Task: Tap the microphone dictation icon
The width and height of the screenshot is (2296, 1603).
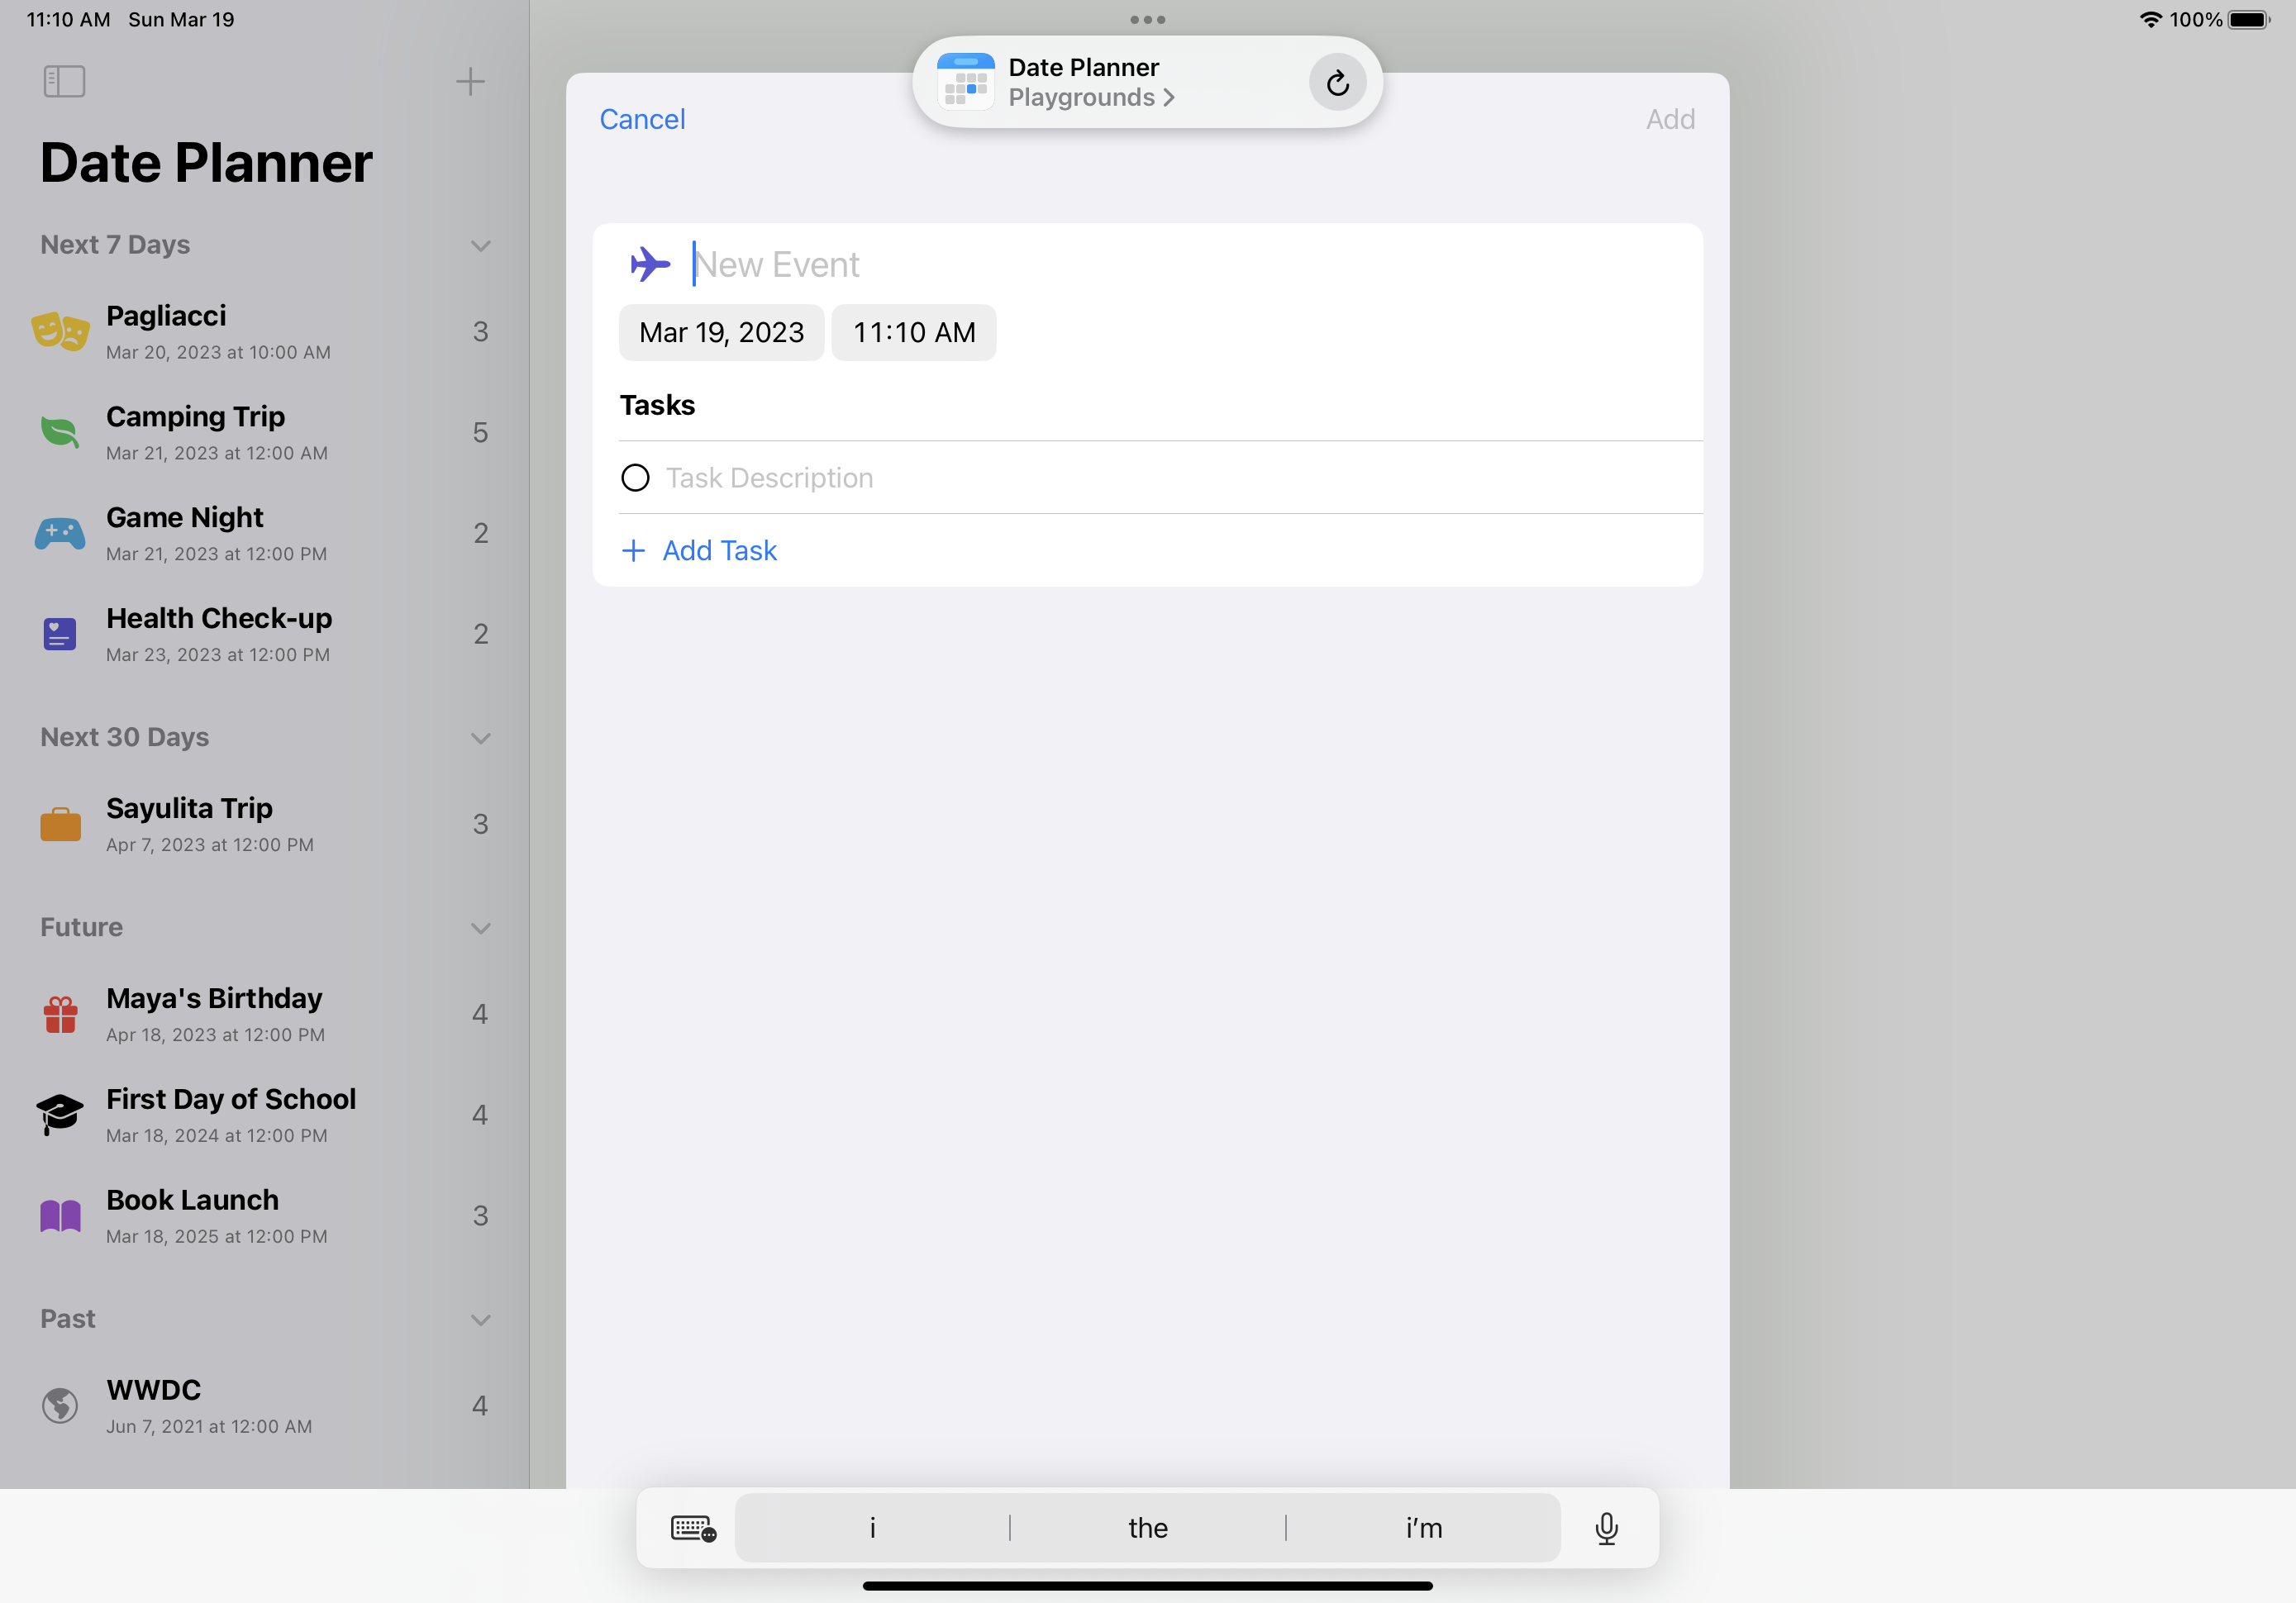Action: (x=1606, y=1527)
